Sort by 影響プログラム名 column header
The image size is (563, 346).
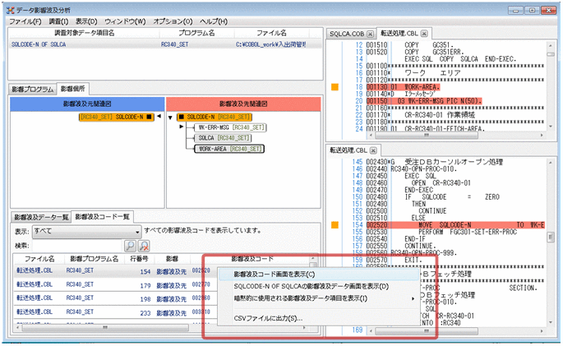click(x=94, y=259)
